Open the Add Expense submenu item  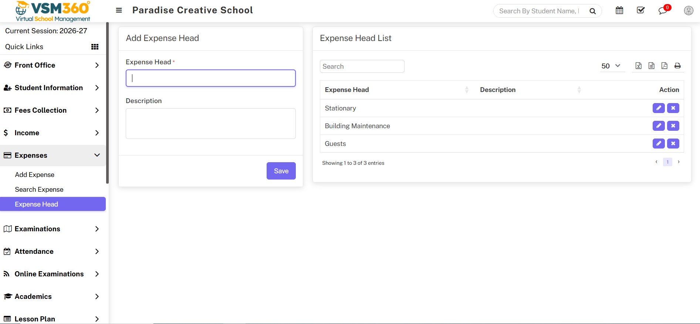pyautogui.click(x=35, y=175)
